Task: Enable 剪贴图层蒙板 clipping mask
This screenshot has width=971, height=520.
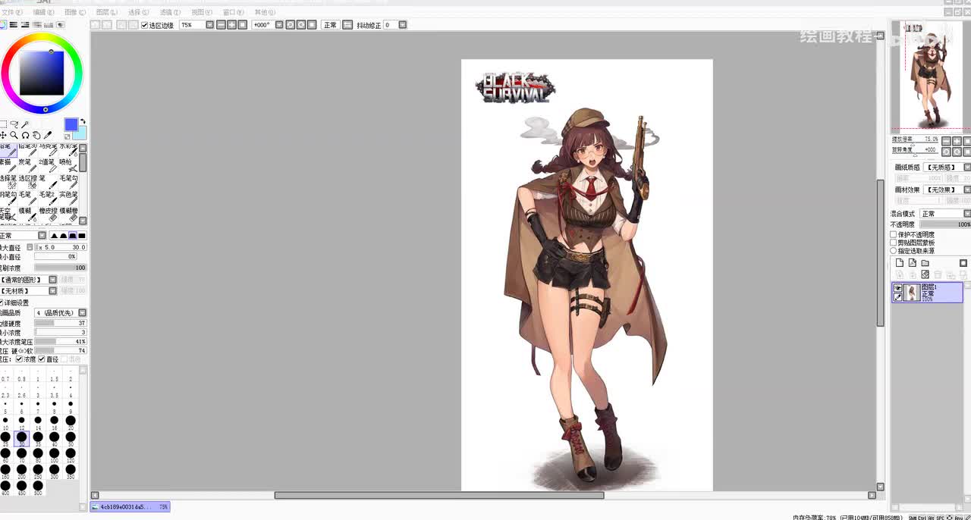Action: (894, 243)
